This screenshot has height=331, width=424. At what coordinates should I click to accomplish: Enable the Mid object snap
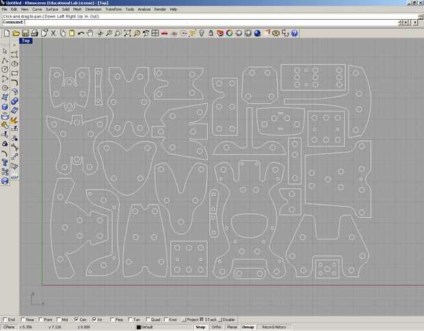[x=62, y=319]
